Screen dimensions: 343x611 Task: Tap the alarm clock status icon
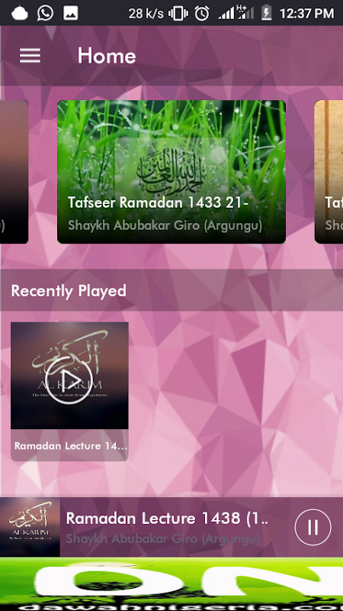point(202,13)
